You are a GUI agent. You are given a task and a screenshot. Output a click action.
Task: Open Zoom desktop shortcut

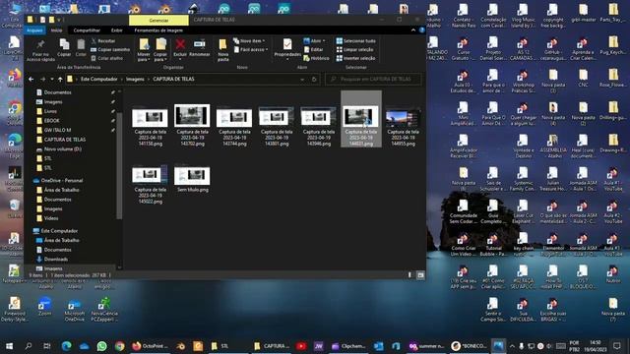(x=45, y=307)
